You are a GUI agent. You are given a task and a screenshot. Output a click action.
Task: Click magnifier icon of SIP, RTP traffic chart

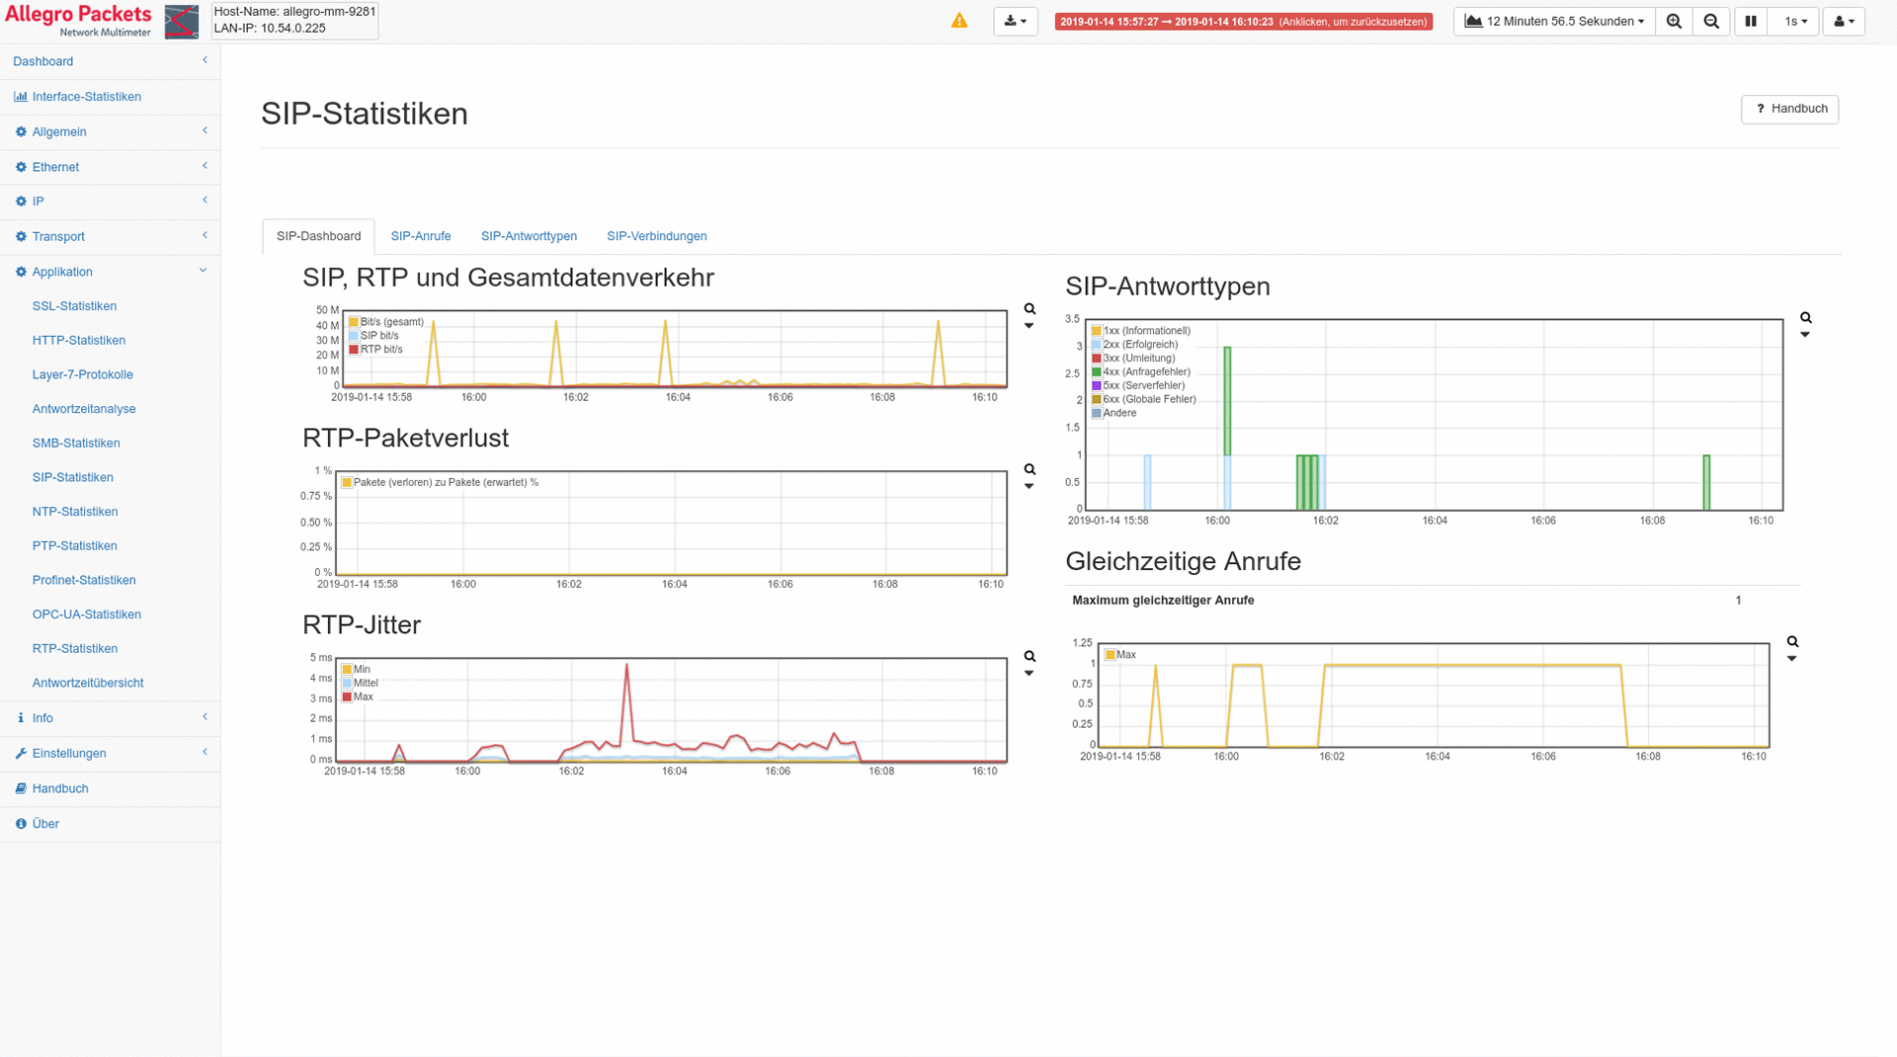pyautogui.click(x=1030, y=309)
